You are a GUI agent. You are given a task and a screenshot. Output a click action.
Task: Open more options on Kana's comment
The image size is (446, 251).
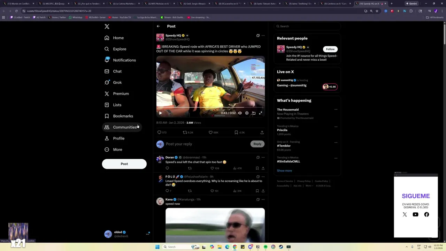[263, 199]
